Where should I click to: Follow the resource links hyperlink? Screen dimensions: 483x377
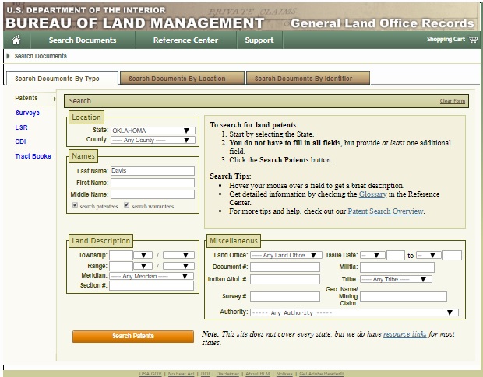pos(405,334)
